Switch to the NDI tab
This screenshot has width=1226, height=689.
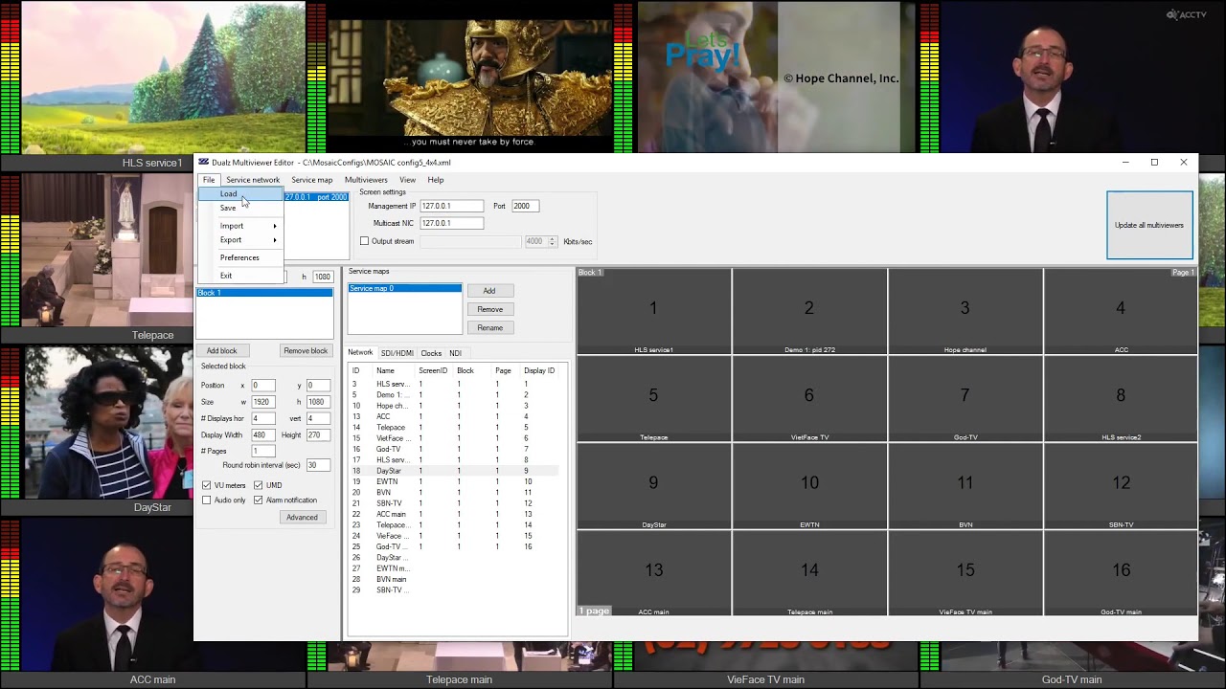click(x=455, y=353)
